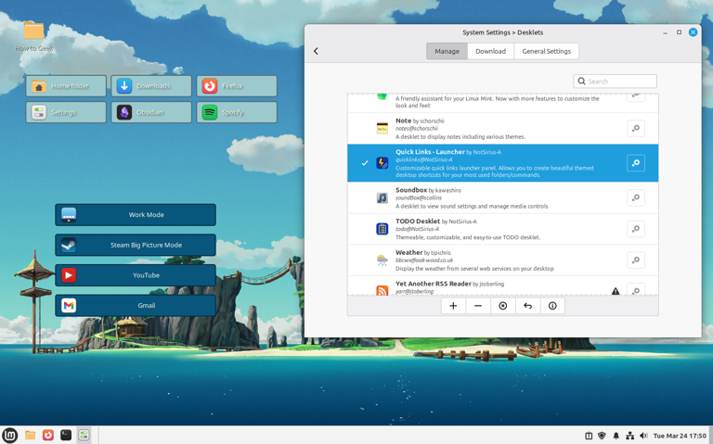Switch to the Download tab
Image resolution: width=713 pixels, height=444 pixels.
[x=490, y=51]
